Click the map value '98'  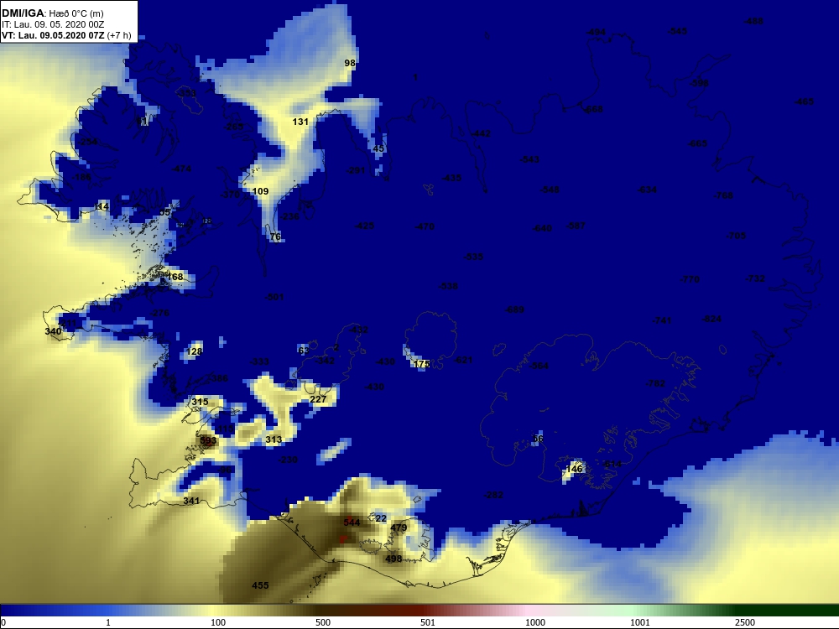click(349, 63)
